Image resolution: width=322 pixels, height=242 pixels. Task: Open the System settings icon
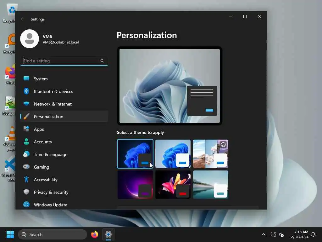click(26, 78)
